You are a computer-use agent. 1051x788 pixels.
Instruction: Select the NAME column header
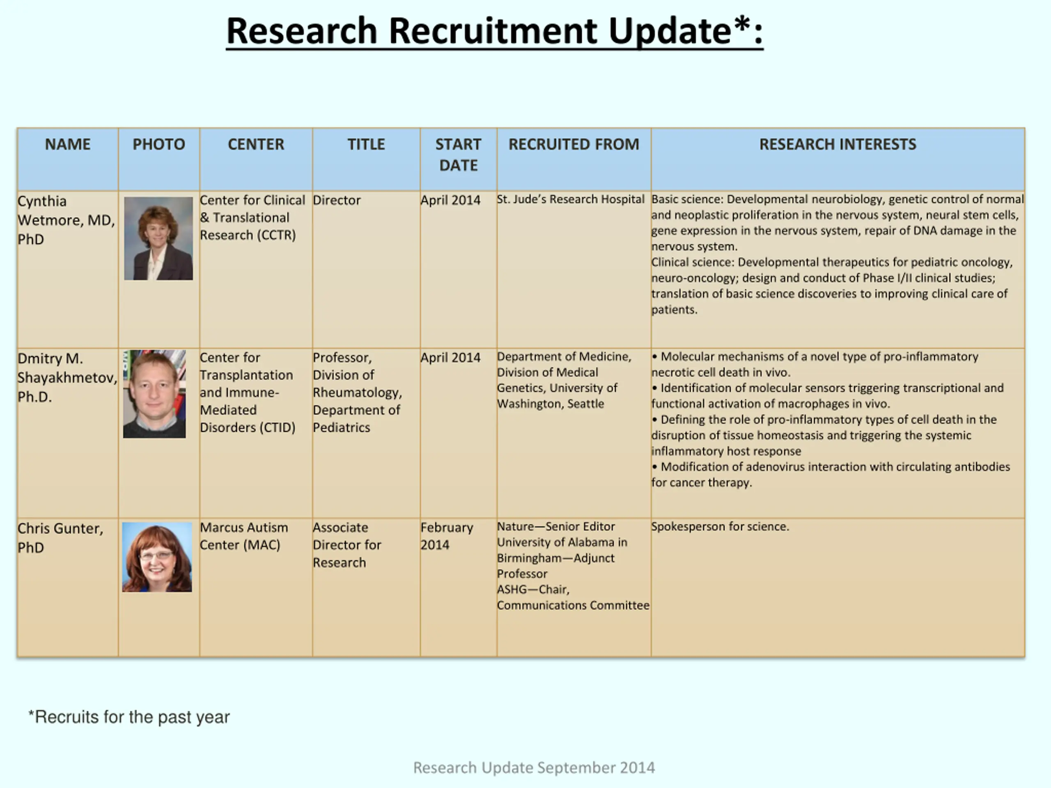pos(67,144)
